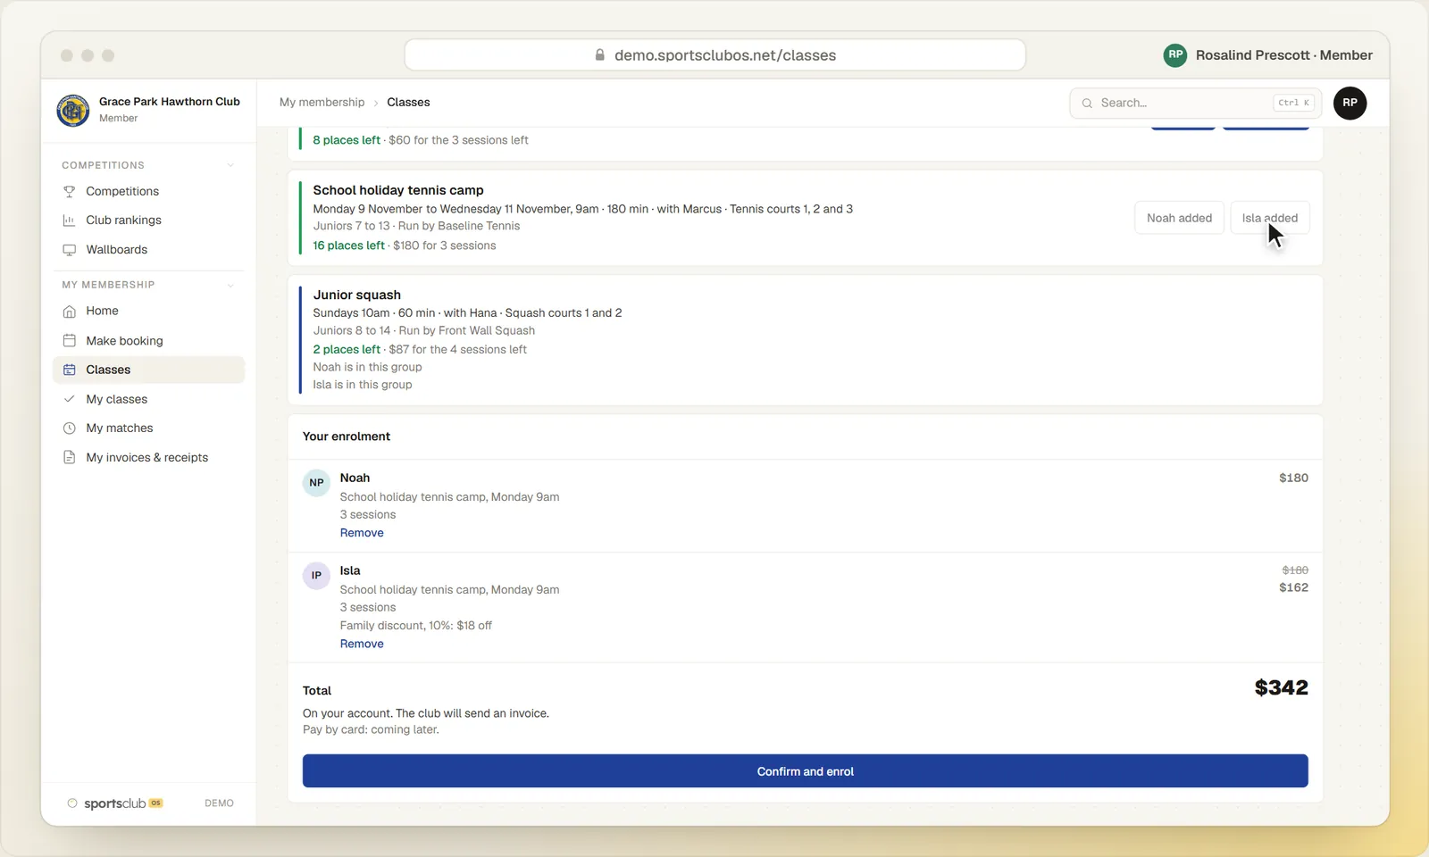Click the invoices & receipts document icon
1429x857 pixels.
(69, 457)
